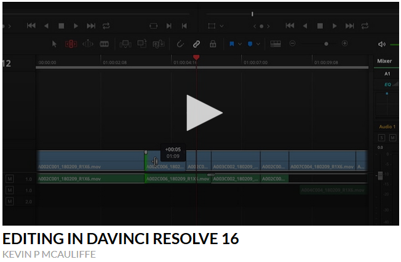Click the large video play button overlay

[204, 113]
